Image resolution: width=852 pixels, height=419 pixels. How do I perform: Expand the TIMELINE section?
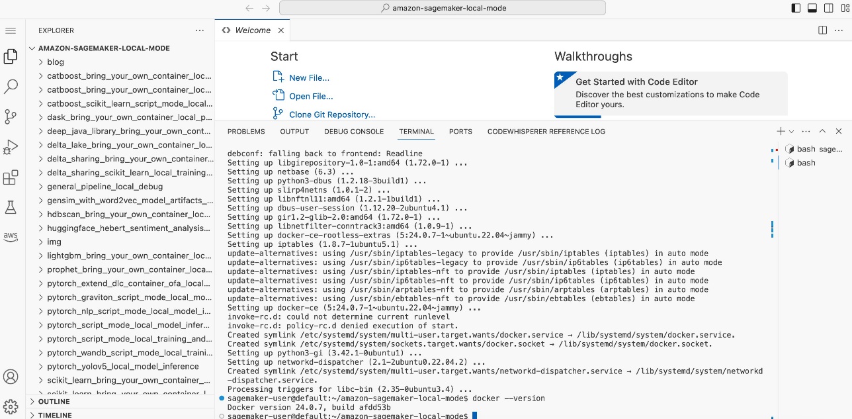(x=120, y=415)
